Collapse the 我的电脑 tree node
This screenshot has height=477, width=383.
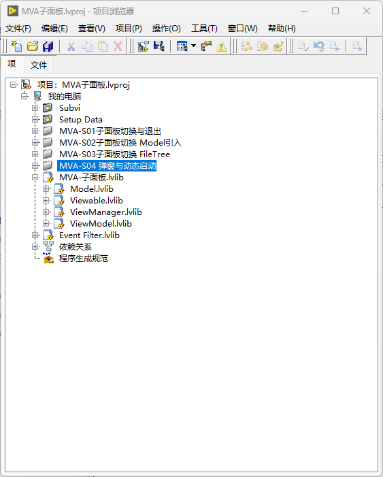click(24, 96)
